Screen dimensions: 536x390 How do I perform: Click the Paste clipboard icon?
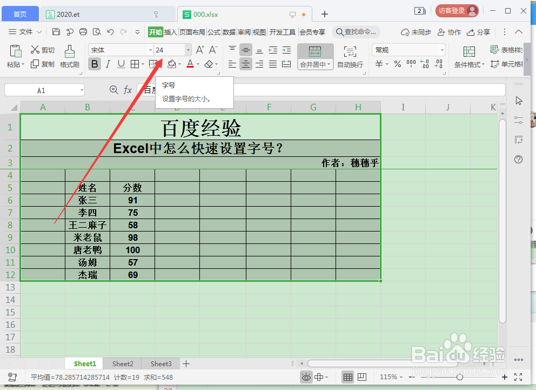(15, 51)
